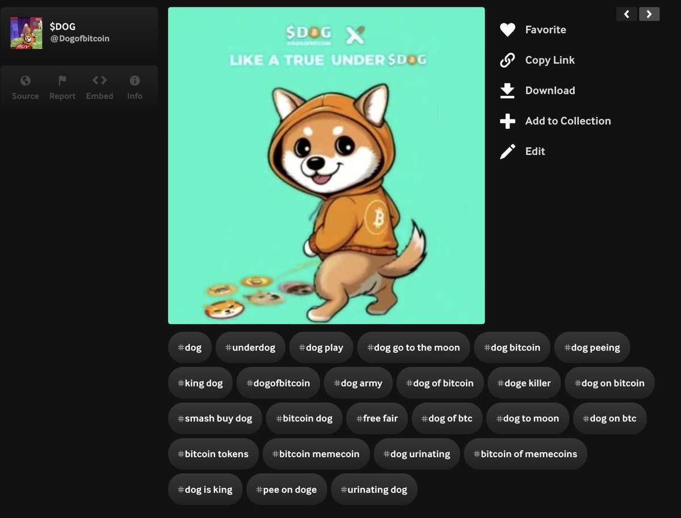Click the Copy Link label
This screenshot has width=681, height=518.
(x=550, y=60)
